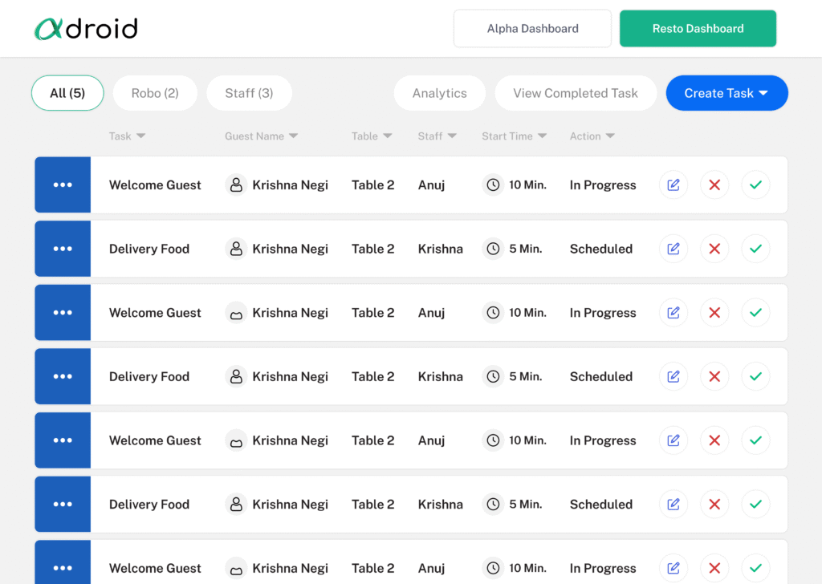Image resolution: width=822 pixels, height=584 pixels.
Task: Complete the fifth row Welcome Guest task
Action: coord(755,440)
